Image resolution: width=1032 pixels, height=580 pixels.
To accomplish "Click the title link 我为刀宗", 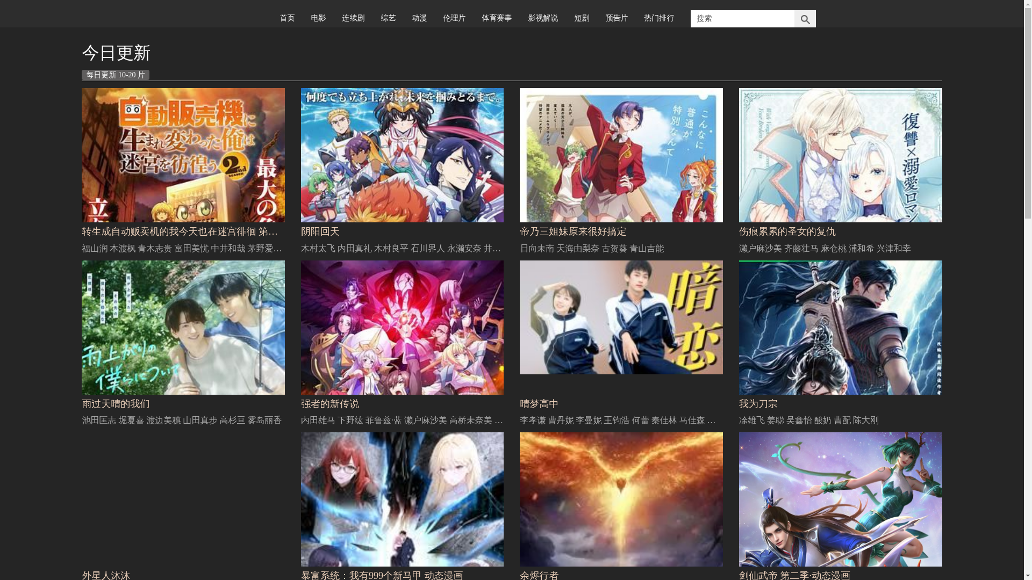I will [x=758, y=404].
